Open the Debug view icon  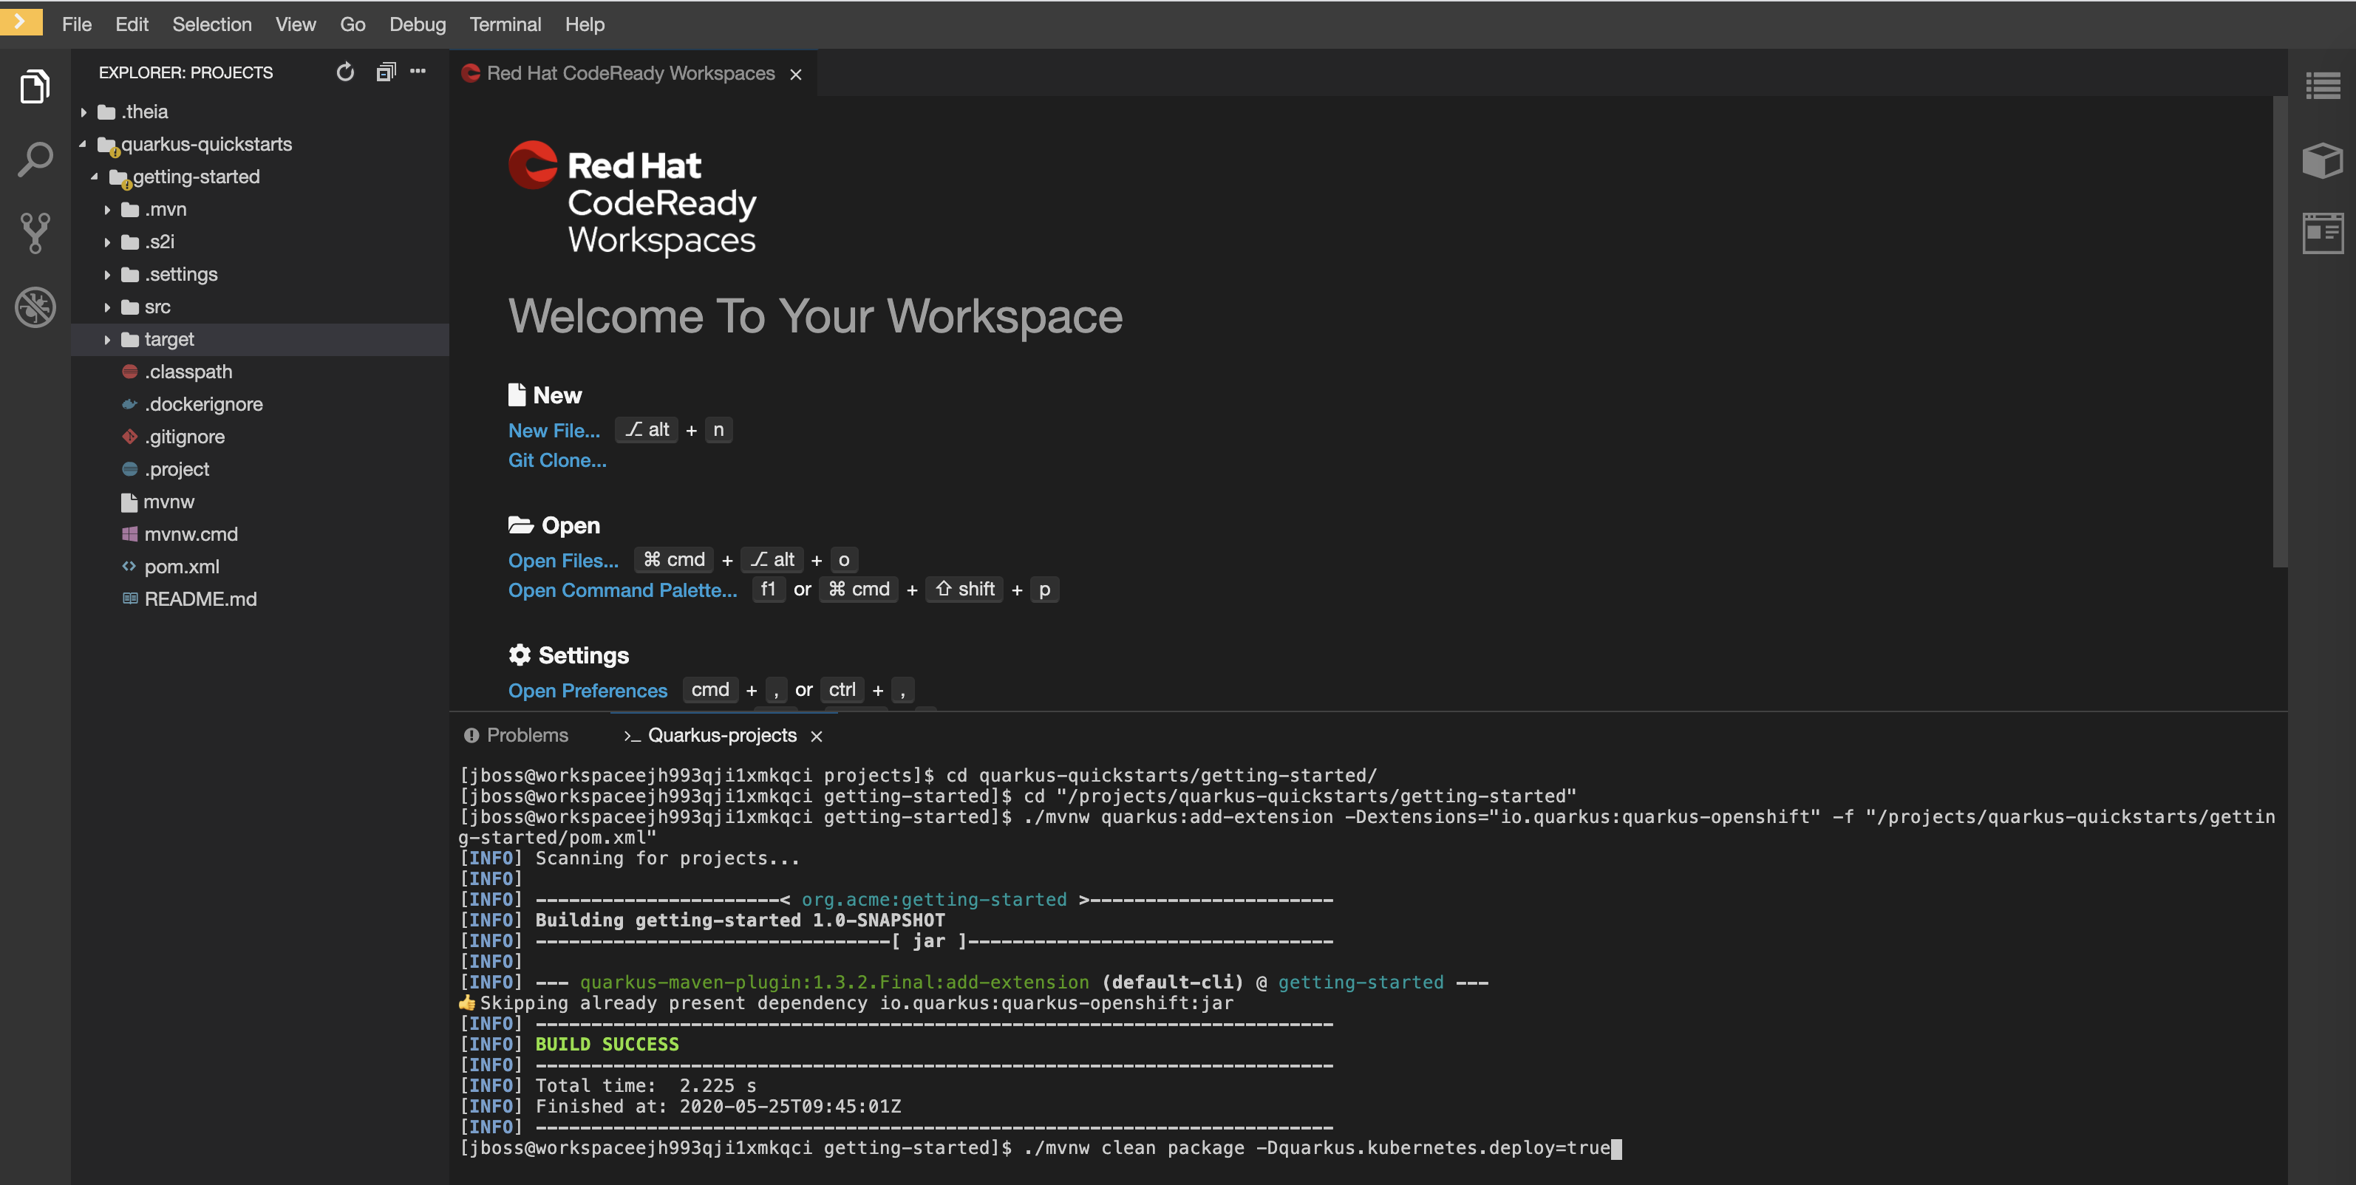click(x=35, y=307)
